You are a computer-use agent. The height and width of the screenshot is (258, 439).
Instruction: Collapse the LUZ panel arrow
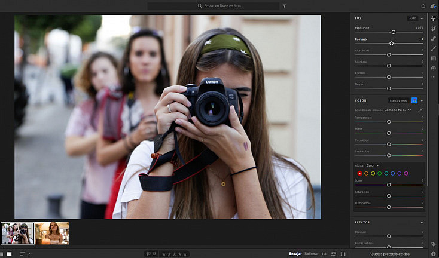pos(422,19)
